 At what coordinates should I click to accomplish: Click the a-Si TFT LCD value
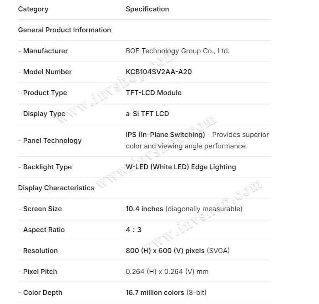147,114
